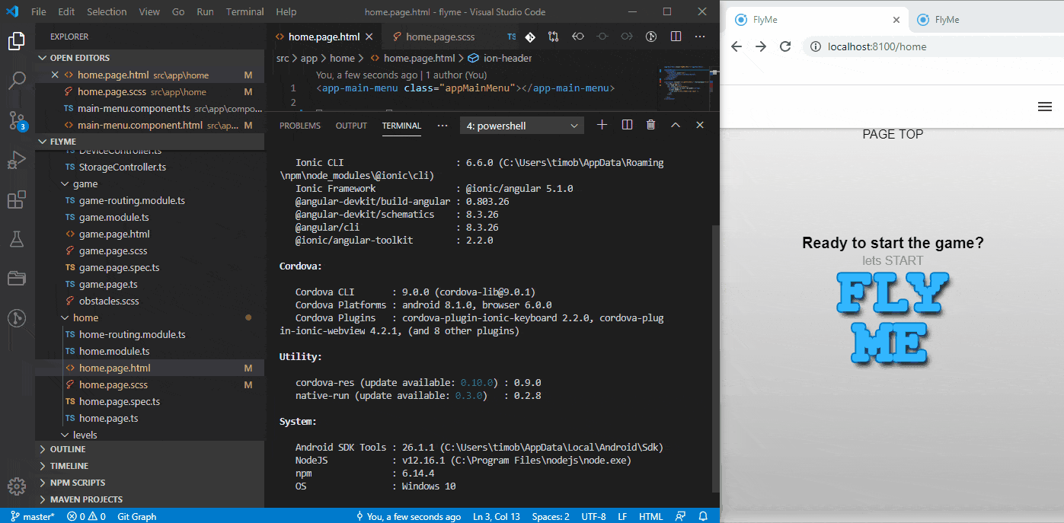Open the File menu
Image resolution: width=1064 pixels, height=523 pixels.
(39, 12)
